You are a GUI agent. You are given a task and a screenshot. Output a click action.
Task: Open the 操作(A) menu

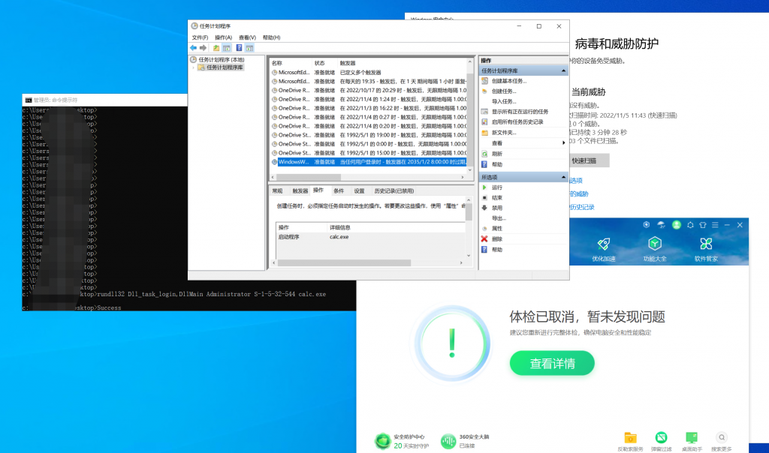pyautogui.click(x=223, y=37)
